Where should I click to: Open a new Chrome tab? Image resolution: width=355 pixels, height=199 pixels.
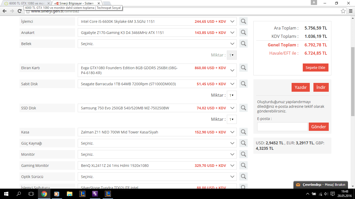coord(107,3)
